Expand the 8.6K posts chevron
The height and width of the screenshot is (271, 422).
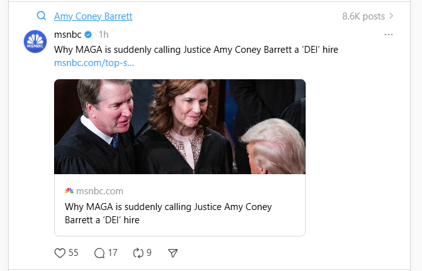(391, 16)
